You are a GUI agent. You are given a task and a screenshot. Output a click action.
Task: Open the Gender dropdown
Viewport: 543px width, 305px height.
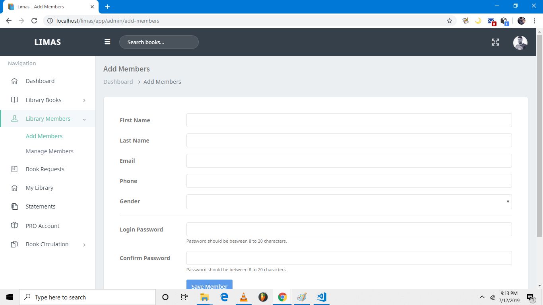coord(349,201)
